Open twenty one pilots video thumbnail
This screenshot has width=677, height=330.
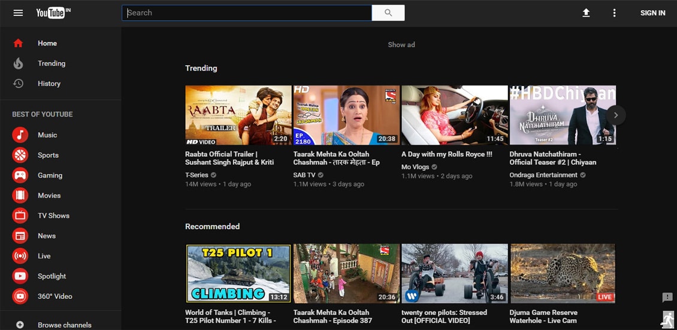[x=455, y=274]
